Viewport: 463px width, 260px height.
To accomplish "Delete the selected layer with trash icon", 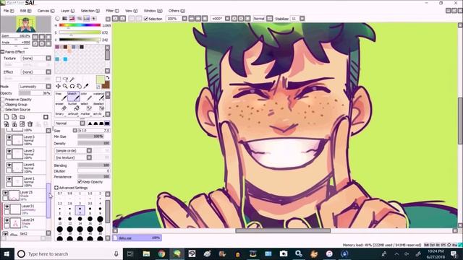I will coord(30,124).
